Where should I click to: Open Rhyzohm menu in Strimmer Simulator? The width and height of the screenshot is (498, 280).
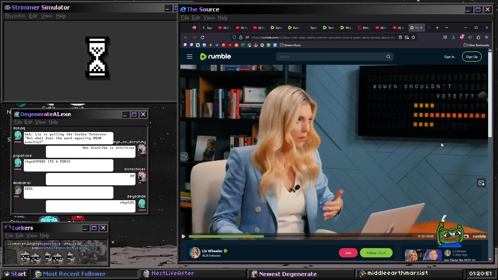[15, 16]
